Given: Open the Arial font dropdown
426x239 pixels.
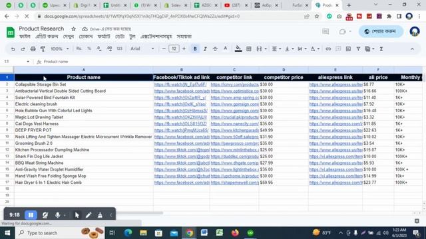Looking at the screenshot, I should pyautogui.click(x=142, y=48).
